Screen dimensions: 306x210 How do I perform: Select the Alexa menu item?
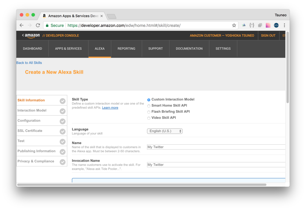(100, 49)
